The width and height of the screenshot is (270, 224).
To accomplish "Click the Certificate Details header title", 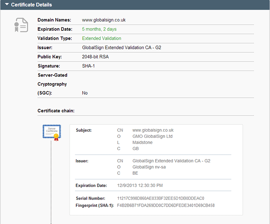I will [x=31, y=5].
